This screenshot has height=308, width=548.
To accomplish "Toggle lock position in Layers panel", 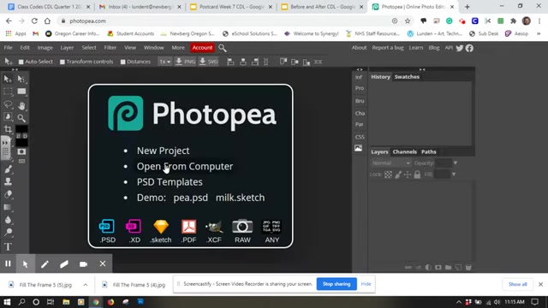I will 408,175.
